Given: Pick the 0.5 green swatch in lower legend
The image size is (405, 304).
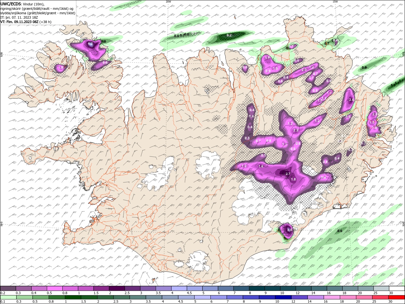Looking at the screenshot, I should click(40, 297).
